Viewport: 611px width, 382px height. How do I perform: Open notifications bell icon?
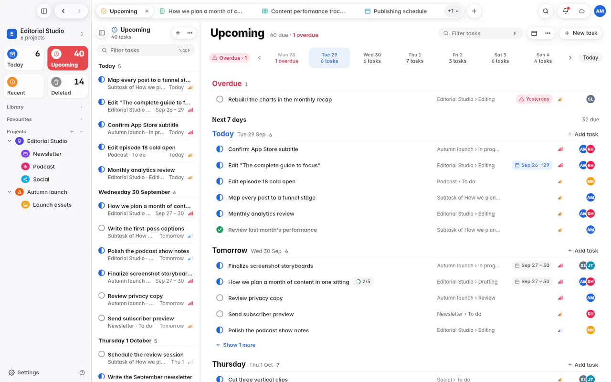click(566, 11)
